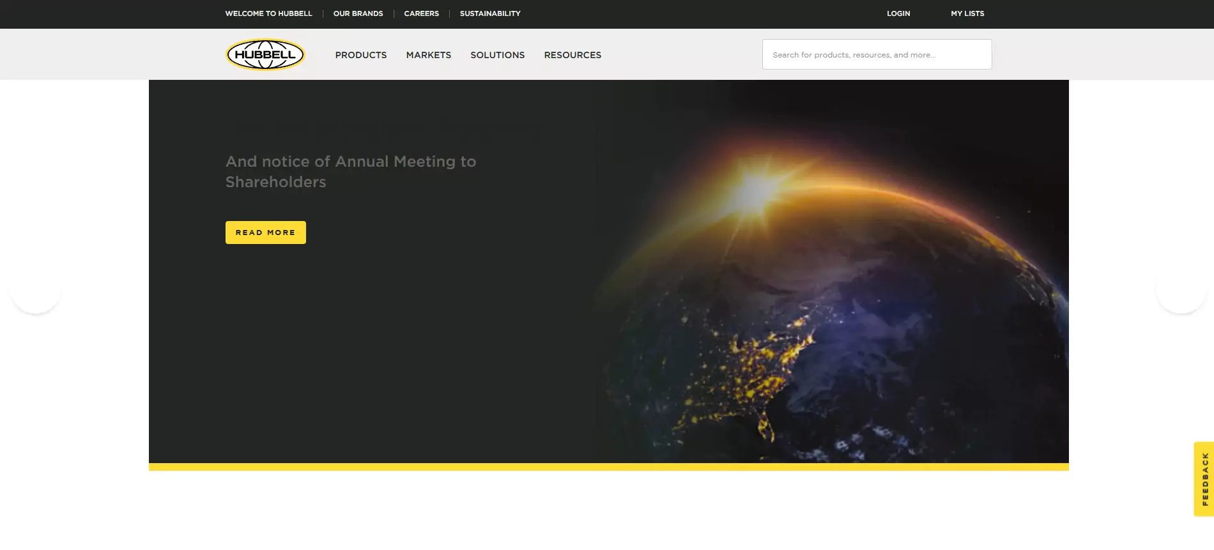Go to Our Brands
Screen dimensions: 1214x550
point(358,13)
